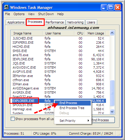Image resolution: width=125 pixels, height=140 pixels.
Task: Switch to the Applications tab
Action: pos(16,22)
